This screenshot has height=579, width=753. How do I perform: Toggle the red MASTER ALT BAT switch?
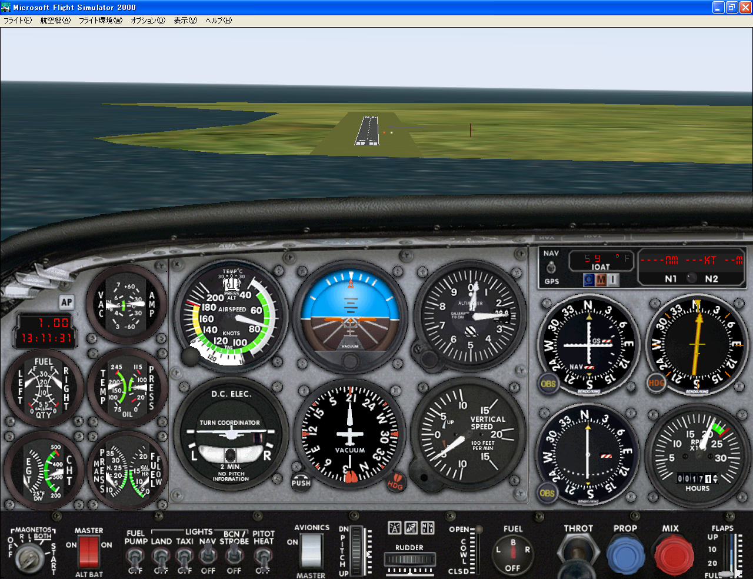(89, 552)
